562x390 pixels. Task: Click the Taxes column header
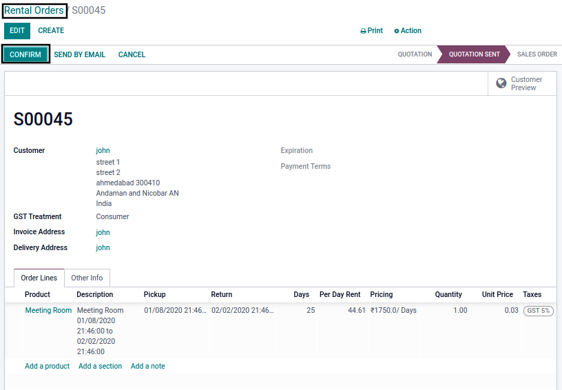(x=532, y=294)
